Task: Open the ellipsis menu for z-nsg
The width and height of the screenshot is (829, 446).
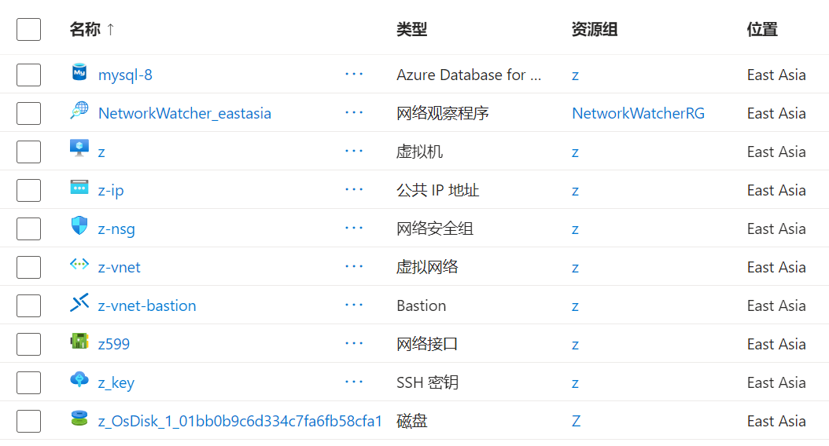Action: click(x=354, y=228)
